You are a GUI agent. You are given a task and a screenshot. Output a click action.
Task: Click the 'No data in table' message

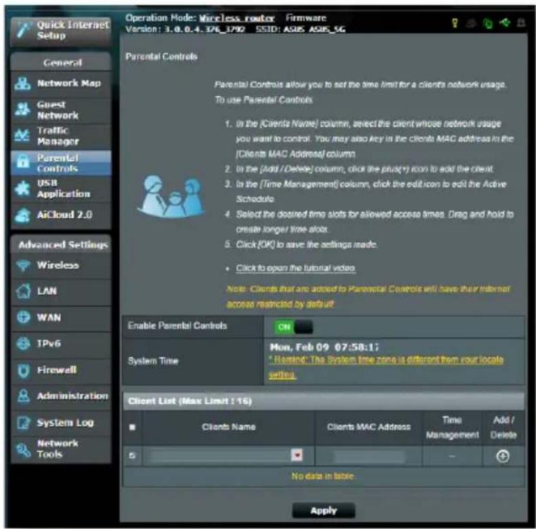[323, 476]
